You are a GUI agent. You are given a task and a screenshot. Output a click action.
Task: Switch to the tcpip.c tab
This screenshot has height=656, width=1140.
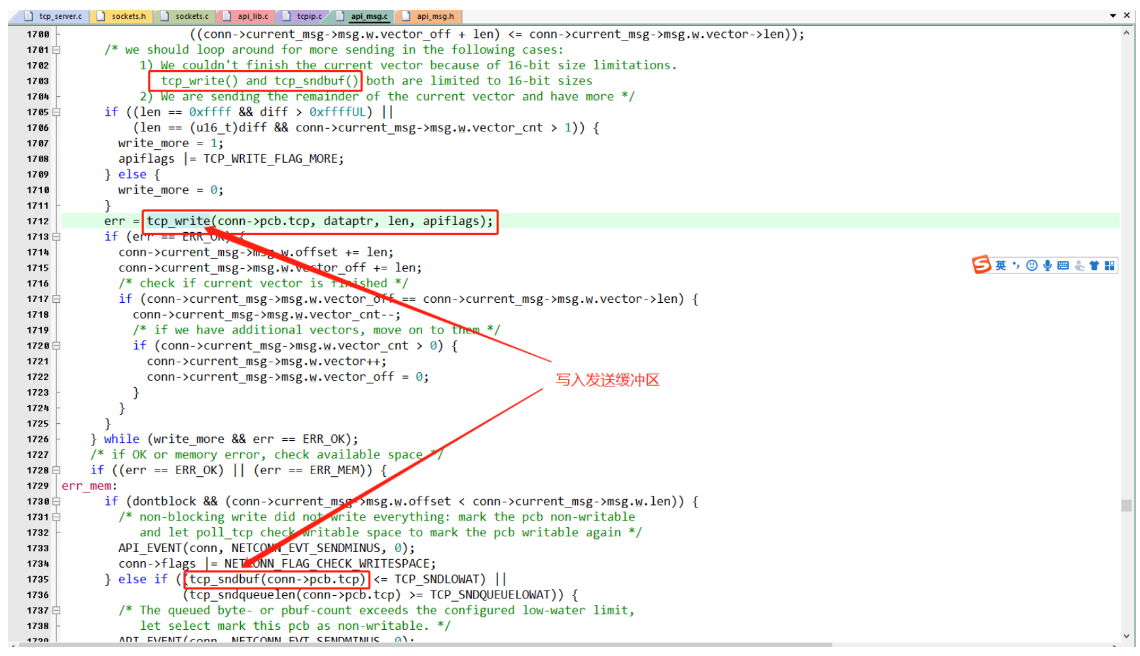(303, 16)
